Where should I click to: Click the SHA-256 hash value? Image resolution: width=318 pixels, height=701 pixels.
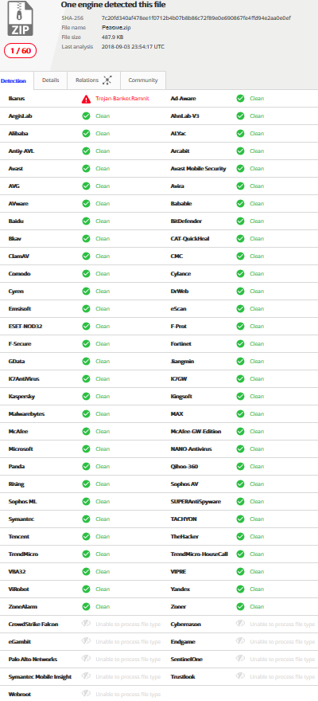point(196,18)
